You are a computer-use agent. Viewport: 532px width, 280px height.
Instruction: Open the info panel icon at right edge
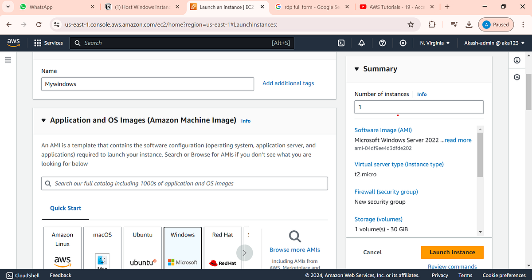click(x=517, y=60)
